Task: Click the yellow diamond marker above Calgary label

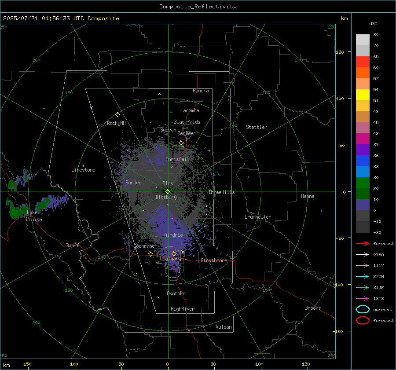Action: click(174, 253)
